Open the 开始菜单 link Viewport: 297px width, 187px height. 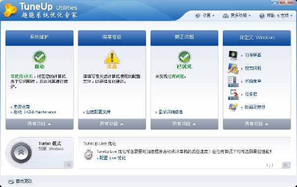pyautogui.click(x=253, y=81)
